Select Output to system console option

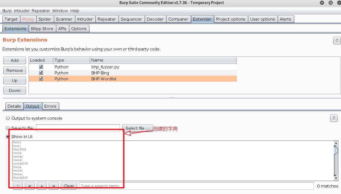(8, 118)
